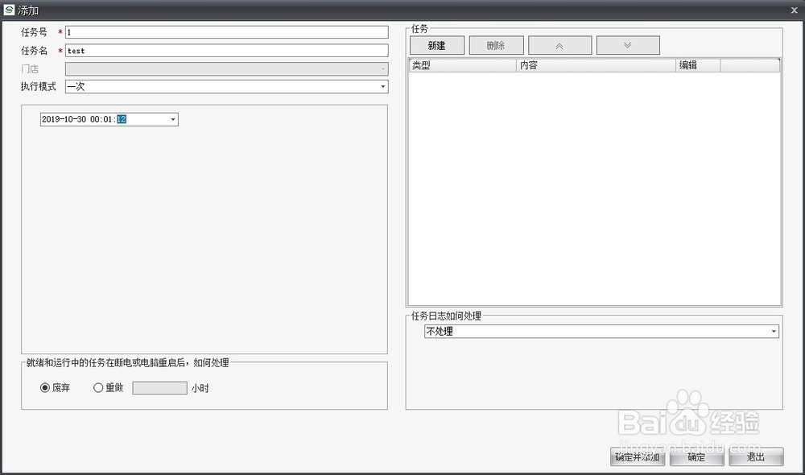Open the disabled 门店 dropdown
805x475 pixels.
pyautogui.click(x=226, y=68)
